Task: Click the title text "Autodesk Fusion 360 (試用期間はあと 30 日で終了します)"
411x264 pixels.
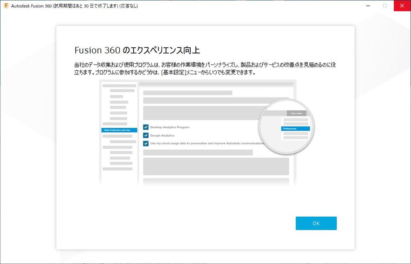Action: click(65, 6)
